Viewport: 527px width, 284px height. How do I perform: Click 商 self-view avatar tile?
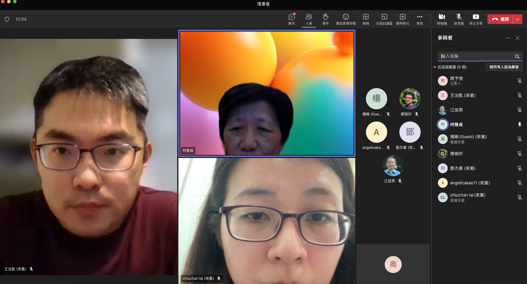click(393, 264)
